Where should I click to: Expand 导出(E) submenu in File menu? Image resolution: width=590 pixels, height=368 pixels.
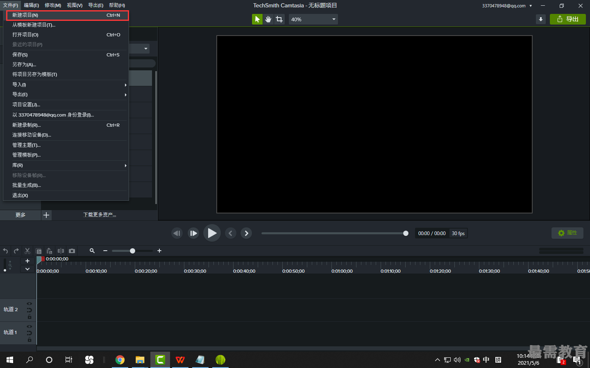[66, 94]
